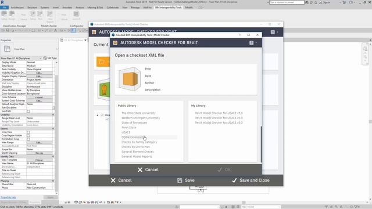Click help icon in back Model Checker header

click(273, 32)
